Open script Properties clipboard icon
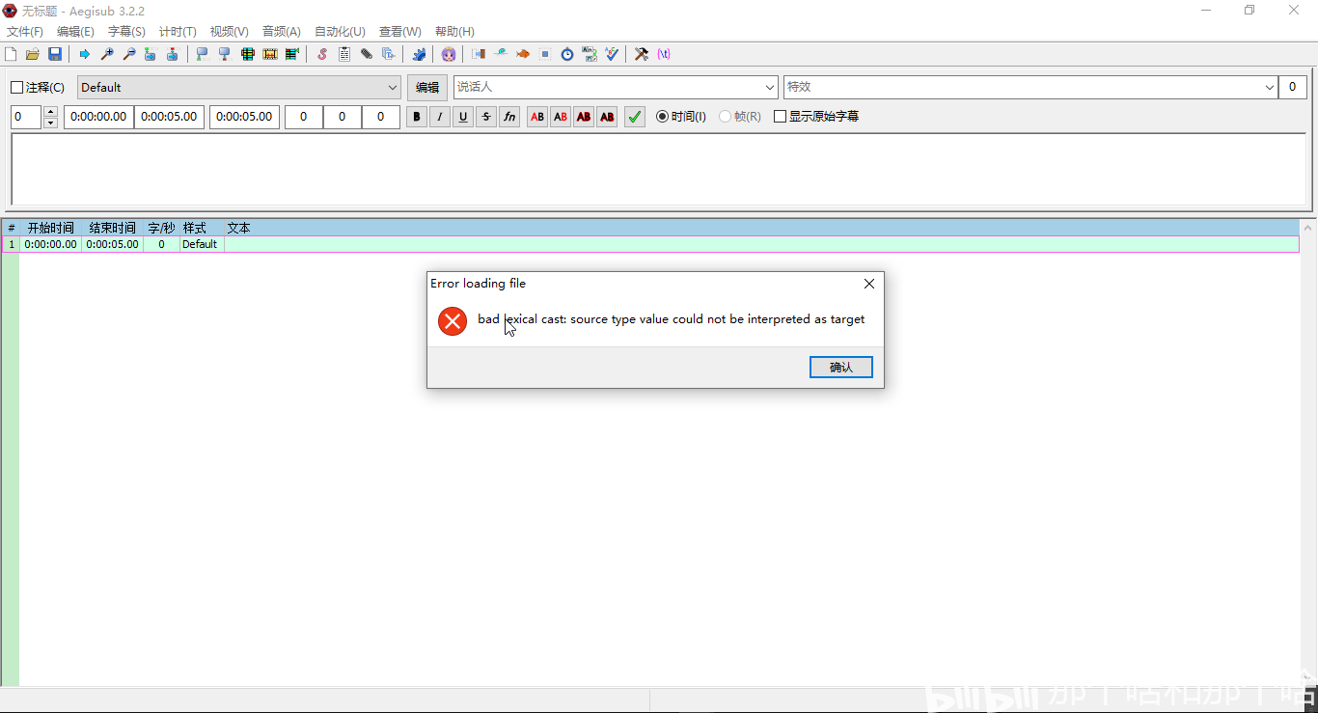 pos(344,54)
